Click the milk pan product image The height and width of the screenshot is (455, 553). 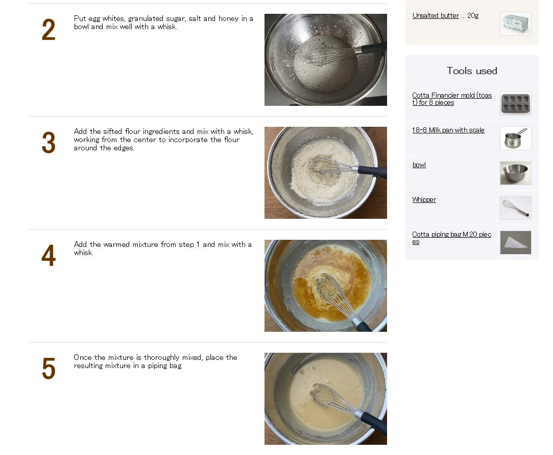[516, 139]
